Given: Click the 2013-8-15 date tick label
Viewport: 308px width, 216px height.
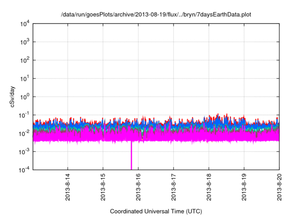Looking at the screenshot, I should (103, 187).
